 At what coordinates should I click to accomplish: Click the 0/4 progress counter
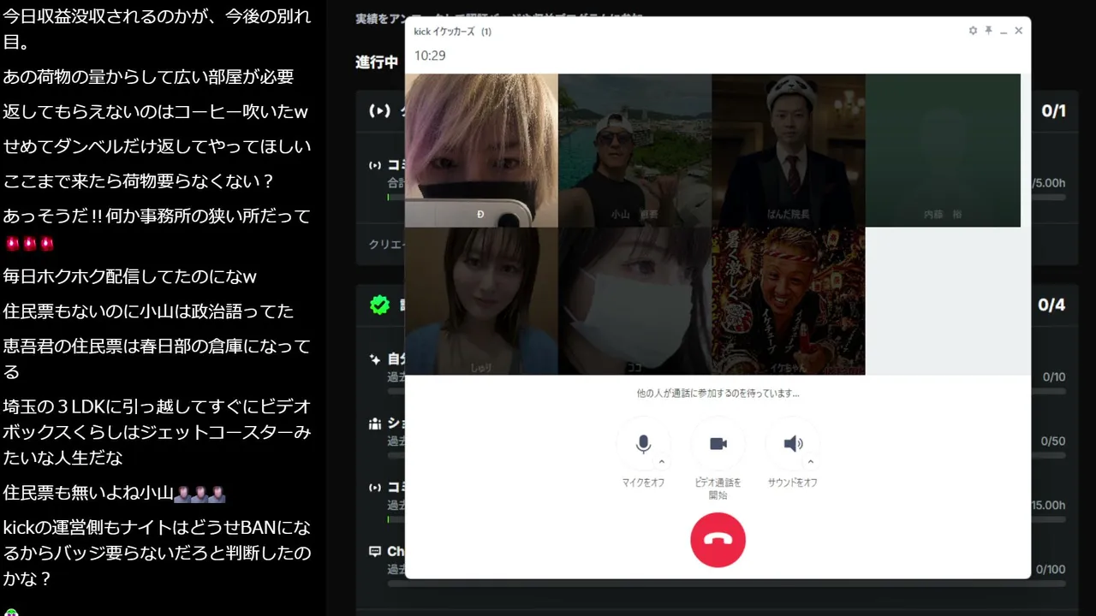pyautogui.click(x=1051, y=305)
